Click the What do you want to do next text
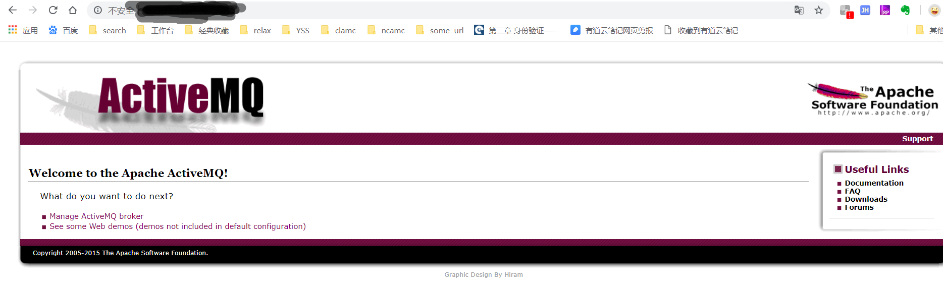Viewport: 943px width, 292px height. (x=107, y=196)
